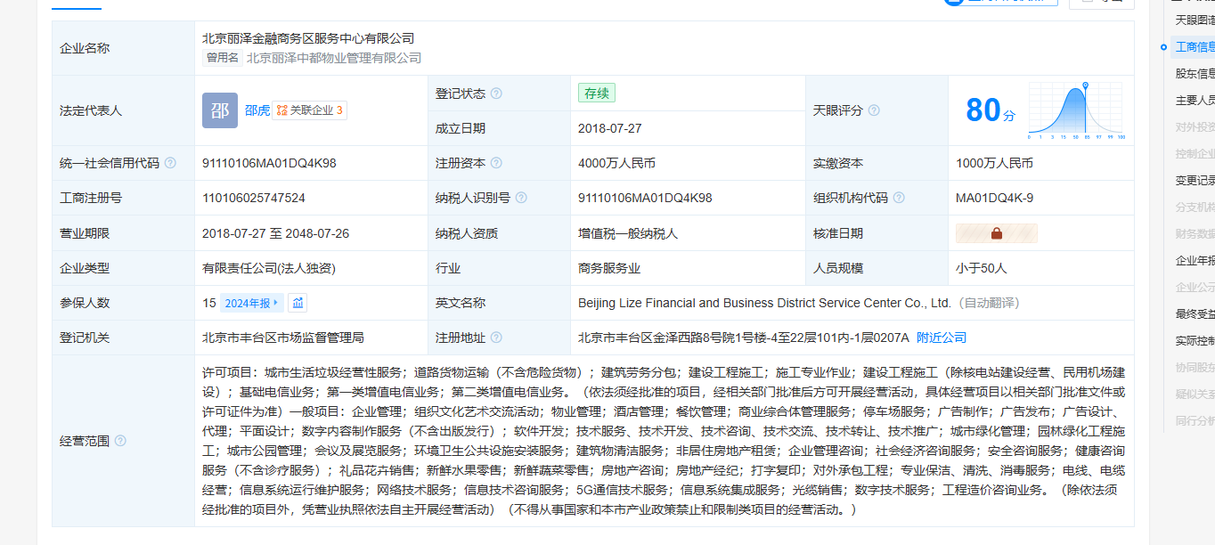Image resolution: width=1215 pixels, height=545 pixels.
Task: Click the organization code MA01DQ4K-9
Action: pyautogui.click(x=994, y=198)
